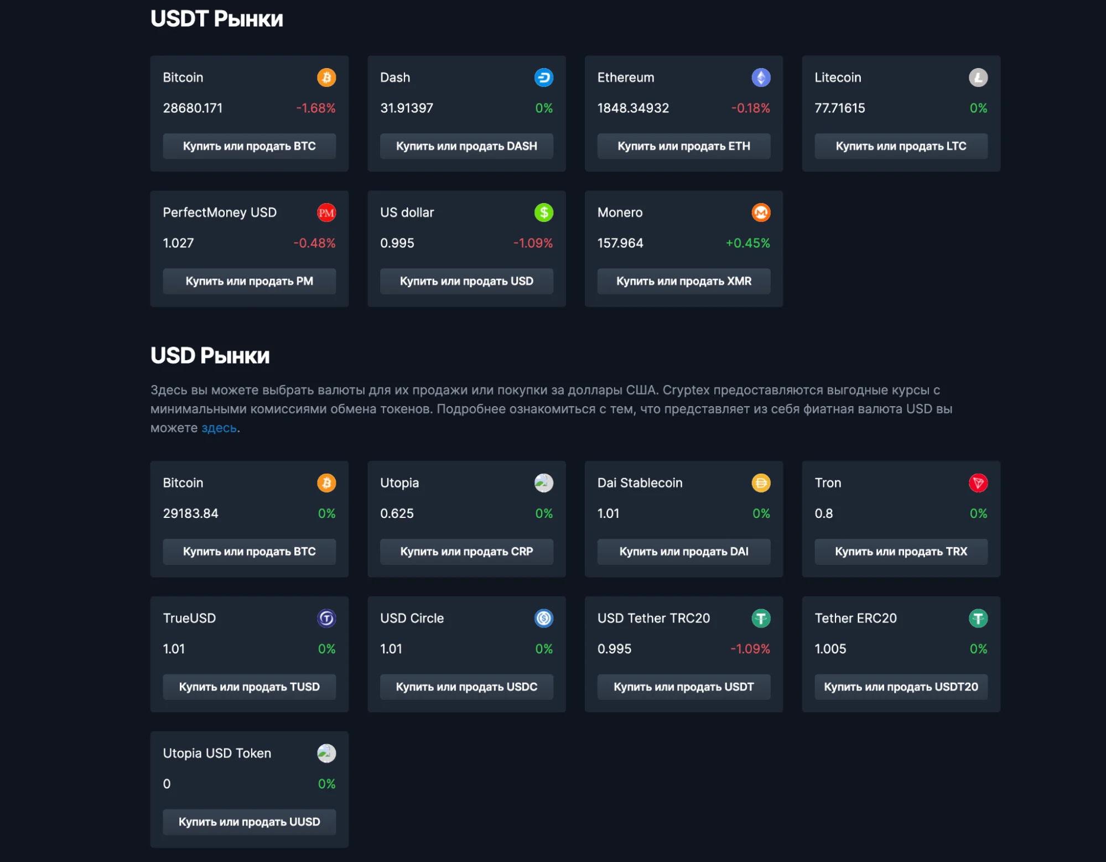The width and height of the screenshot is (1106, 862).
Task: Select Купить или продать DAI
Action: 684,552
